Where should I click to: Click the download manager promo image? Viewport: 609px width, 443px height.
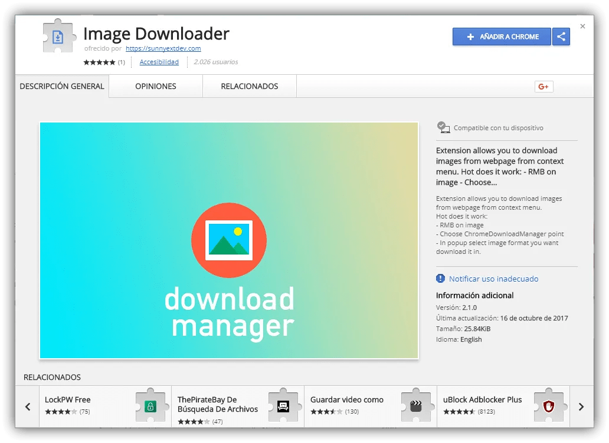pyautogui.click(x=229, y=240)
